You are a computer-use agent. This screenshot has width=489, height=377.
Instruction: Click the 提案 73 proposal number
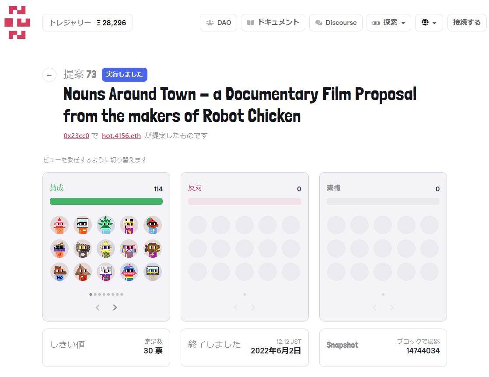[x=80, y=74]
